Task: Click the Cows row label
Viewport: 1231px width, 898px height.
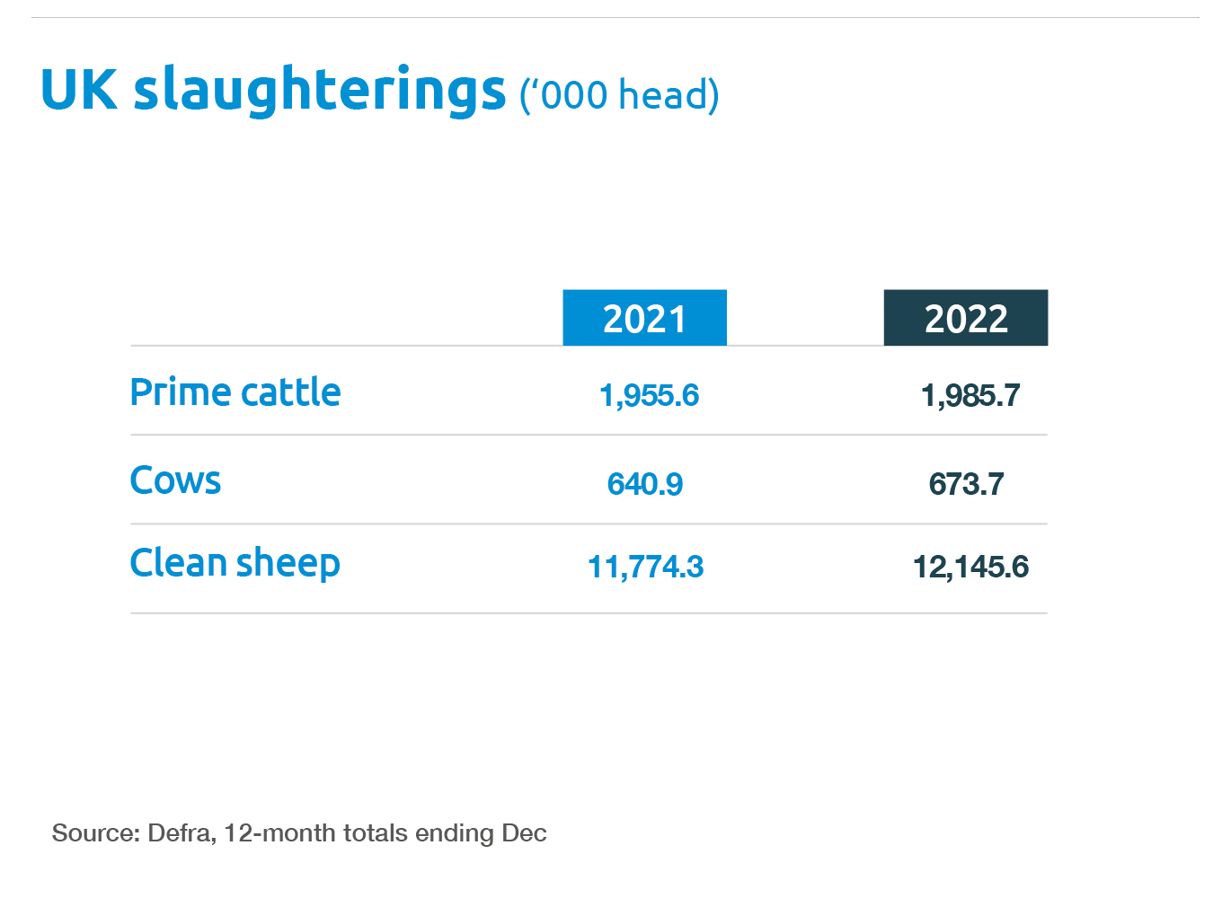Action: [x=175, y=480]
